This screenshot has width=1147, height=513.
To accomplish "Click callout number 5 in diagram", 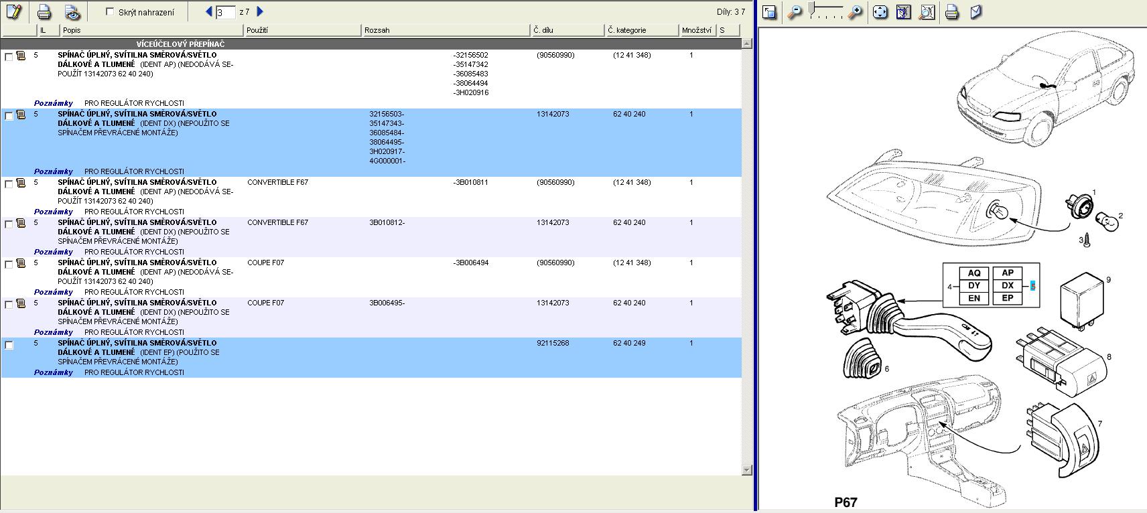I will [1032, 285].
